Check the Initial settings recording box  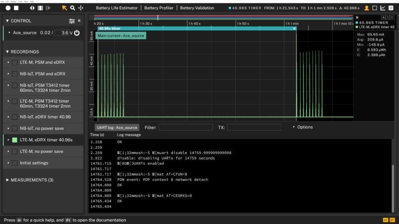pyautogui.click(x=14, y=163)
